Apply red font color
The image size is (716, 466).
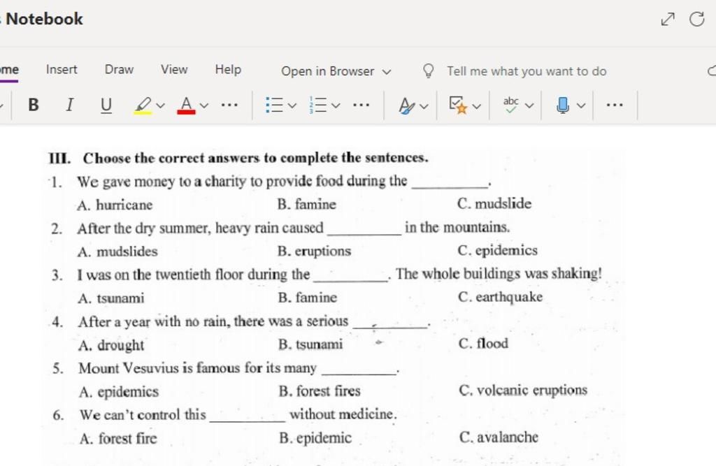pos(186,105)
